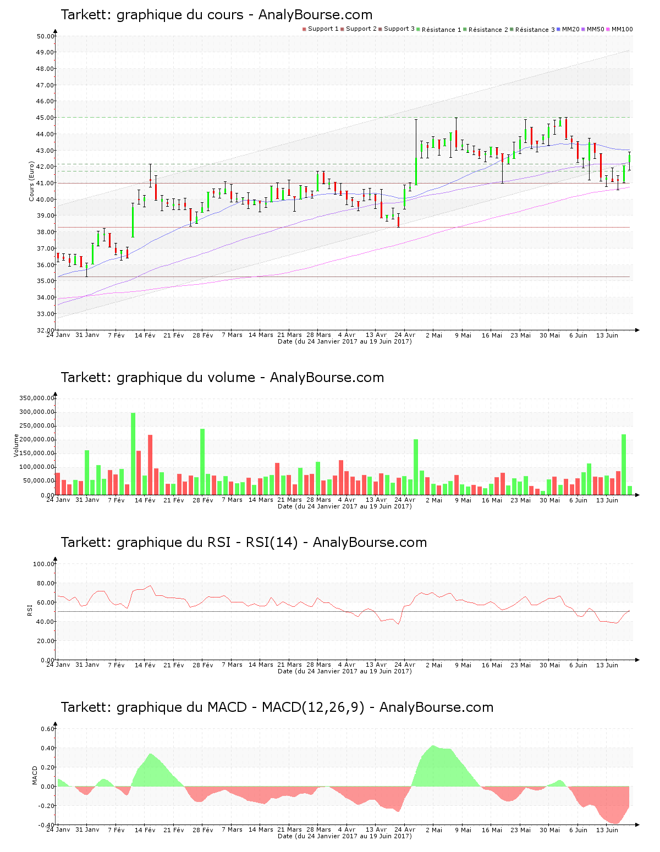Click the 'graphique du MACD - MACD(12,26,9)' title
660x852 pixels.
tap(277, 707)
